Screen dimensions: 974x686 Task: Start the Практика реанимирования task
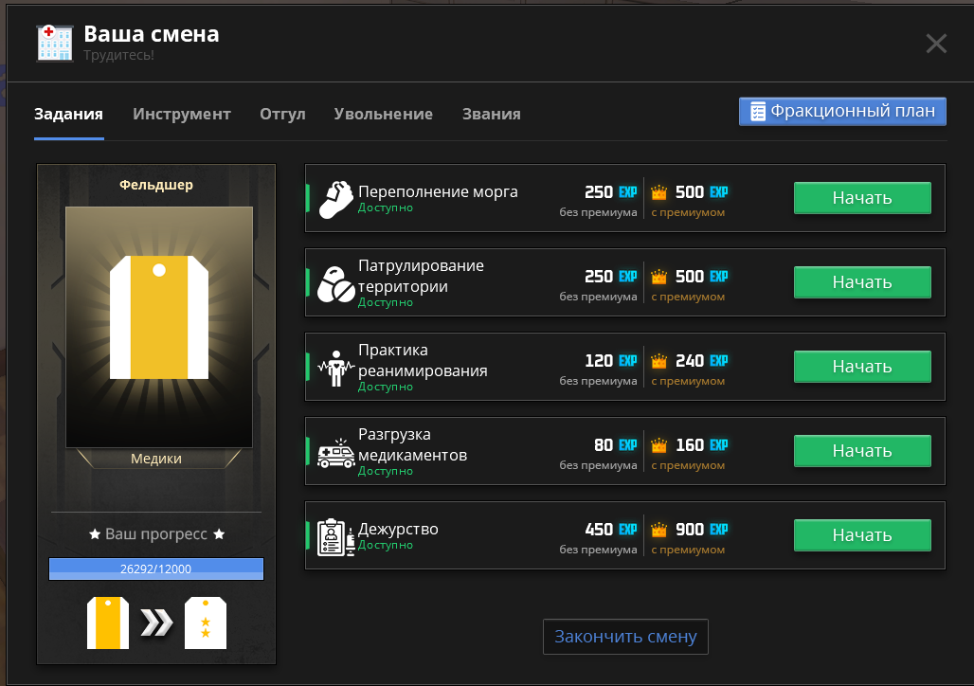tap(862, 367)
